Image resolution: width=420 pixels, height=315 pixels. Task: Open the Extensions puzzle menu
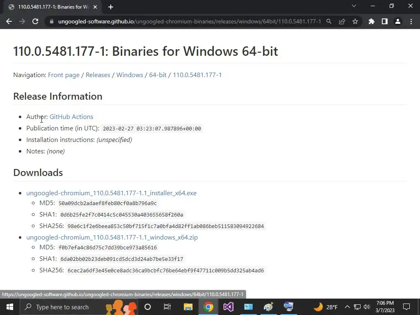click(x=371, y=21)
